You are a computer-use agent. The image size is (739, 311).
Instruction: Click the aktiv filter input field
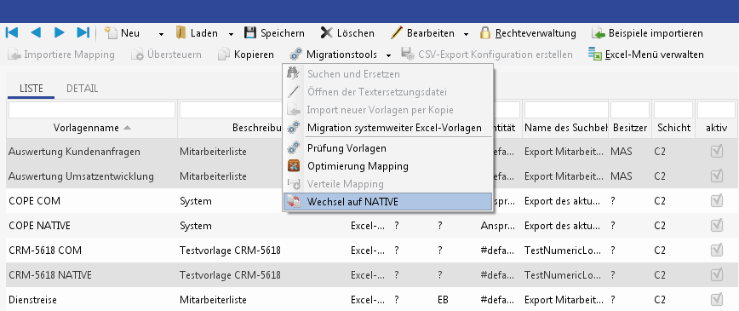pyautogui.click(x=716, y=109)
